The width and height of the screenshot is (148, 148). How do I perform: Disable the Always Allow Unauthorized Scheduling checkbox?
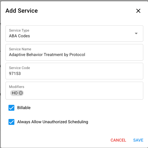11,122
